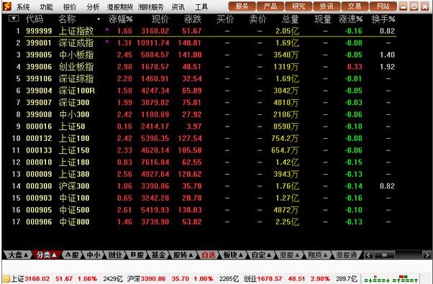Select the 中证800 row
The image size is (433, 284).
[204, 221]
